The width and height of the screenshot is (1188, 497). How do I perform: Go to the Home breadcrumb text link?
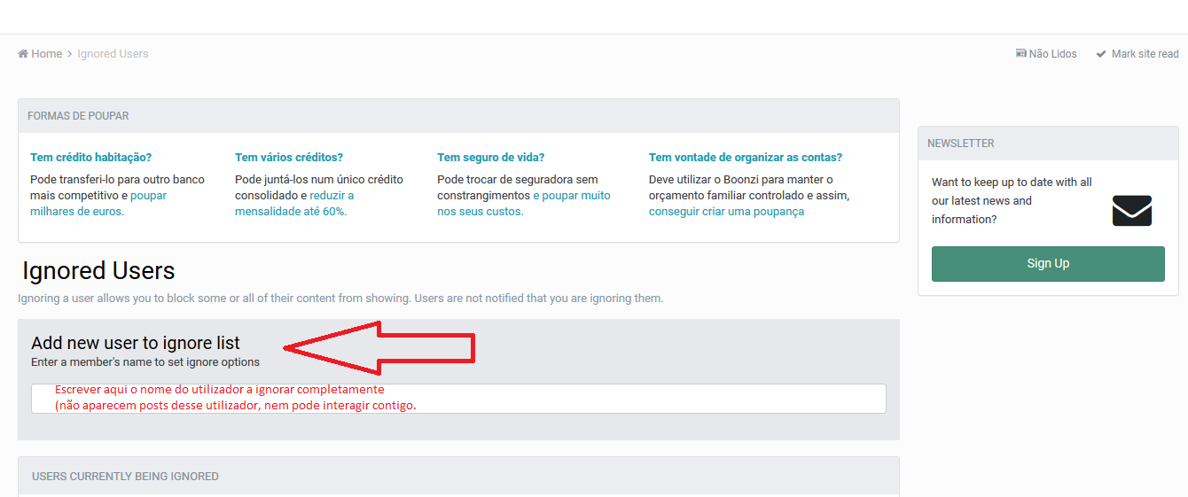pyautogui.click(x=46, y=54)
